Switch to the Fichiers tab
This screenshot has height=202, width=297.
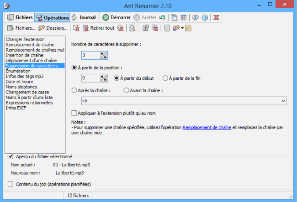point(20,18)
